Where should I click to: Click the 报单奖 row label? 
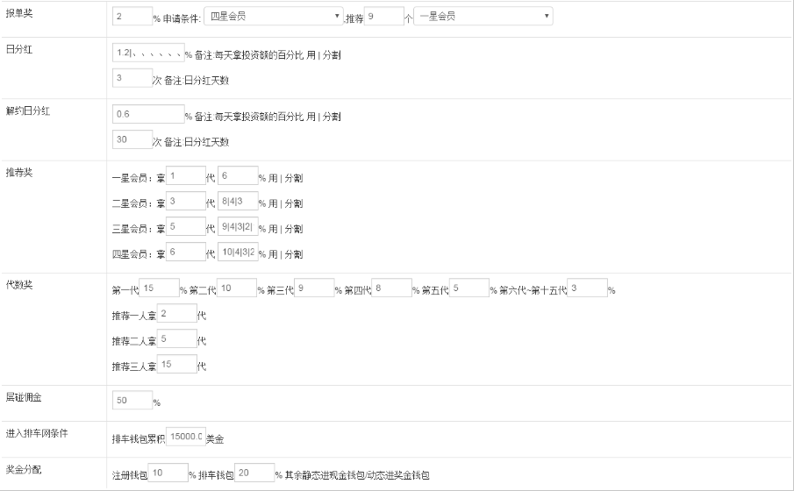19,14
